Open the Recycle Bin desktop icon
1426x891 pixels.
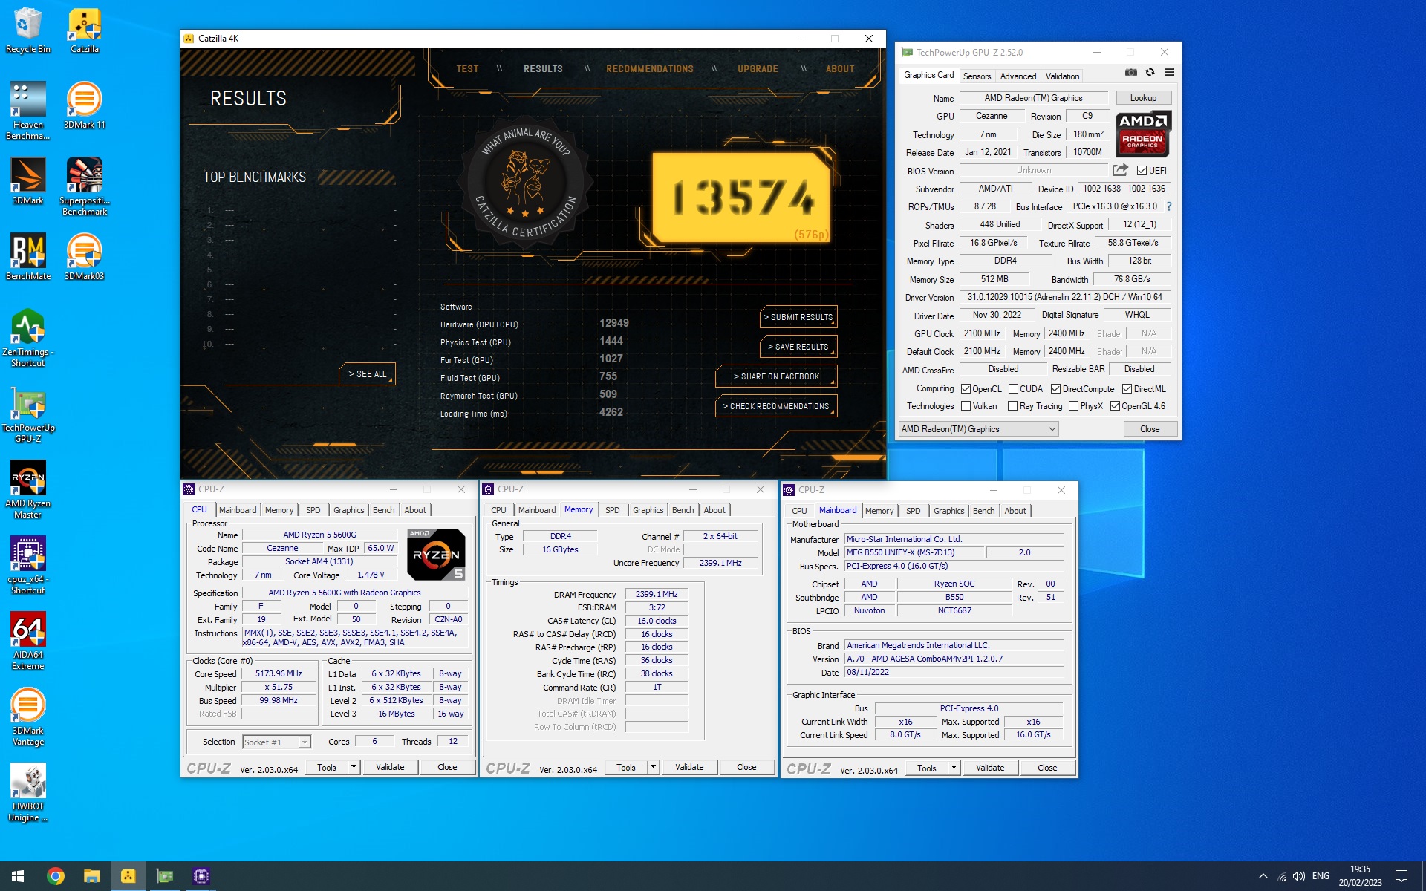pyautogui.click(x=27, y=30)
